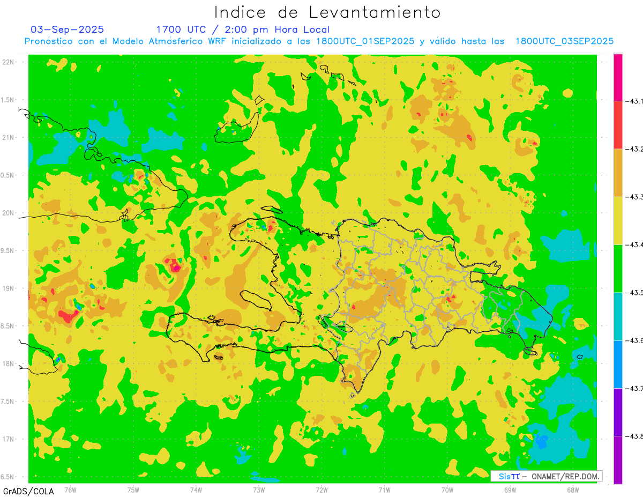Click the color bar label "-43.4"

point(634,244)
